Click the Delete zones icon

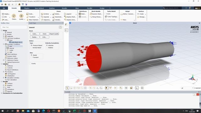[53, 14]
